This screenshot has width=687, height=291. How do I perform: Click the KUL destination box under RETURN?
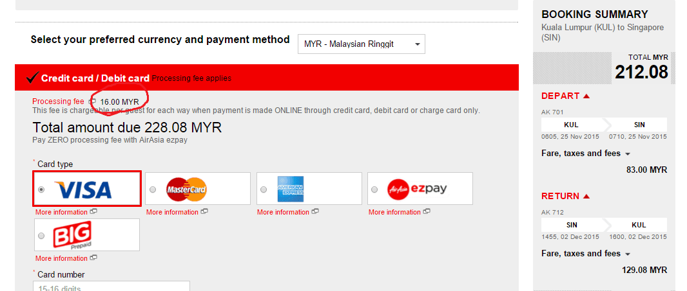pyautogui.click(x=639, y=225)
